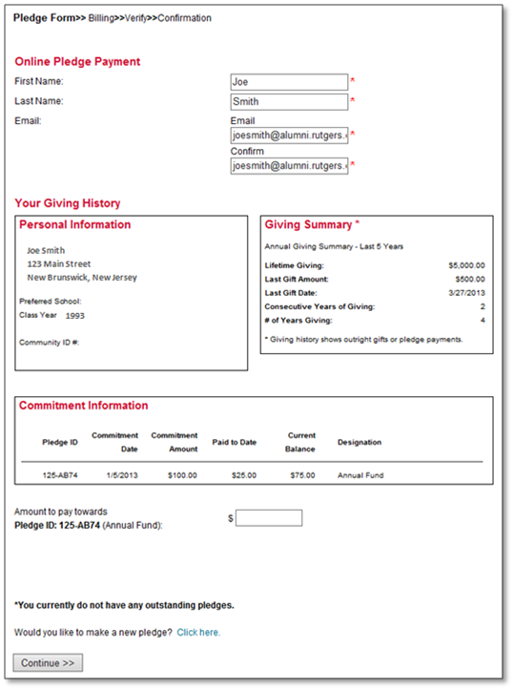Click the 'Annual Giving Summary - Last 5 Years' text
This screenshot has height=690, width=514.
tap(334, 246)
